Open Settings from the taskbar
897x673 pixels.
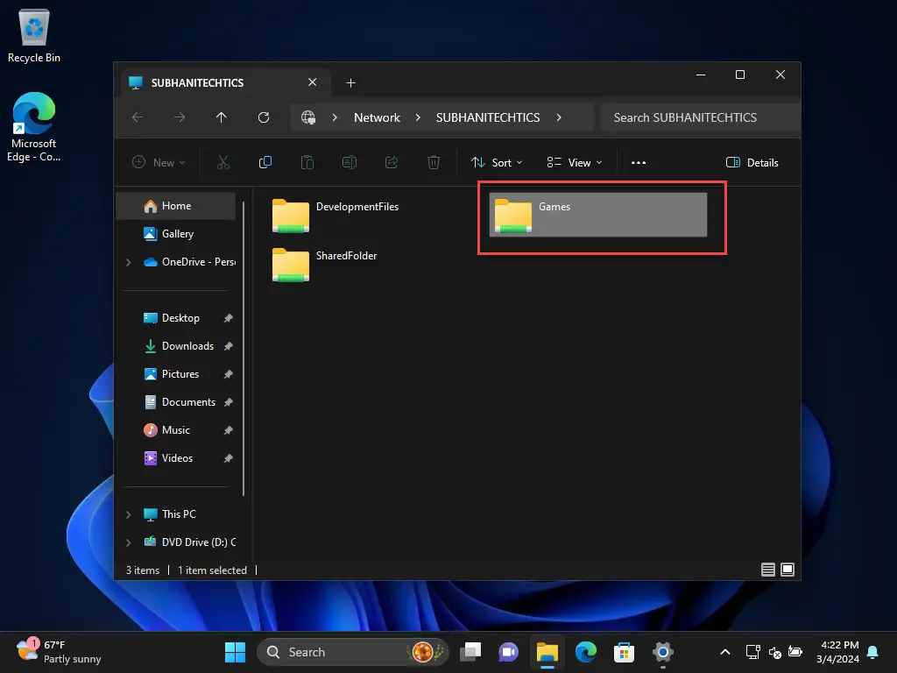tap(663, 652)
